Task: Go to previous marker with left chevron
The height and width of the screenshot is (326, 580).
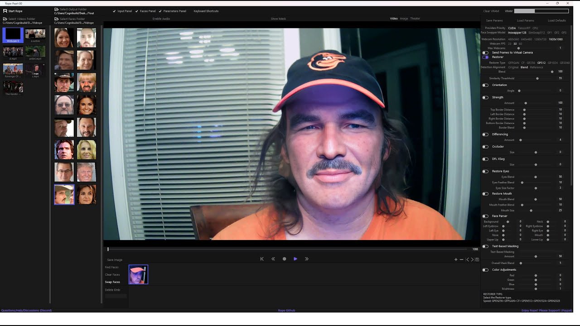Action: tap(468, 259)
